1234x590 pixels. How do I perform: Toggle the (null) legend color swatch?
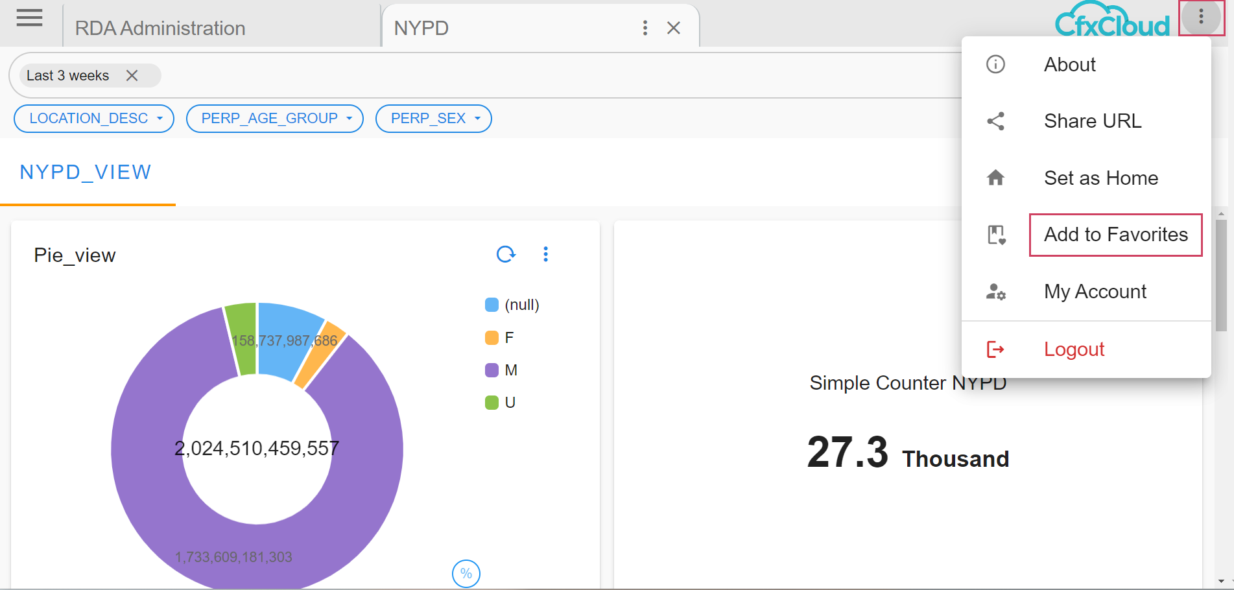[492, 305]
